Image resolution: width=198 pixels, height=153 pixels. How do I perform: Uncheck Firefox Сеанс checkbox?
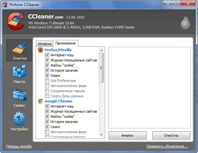(47, 76)
